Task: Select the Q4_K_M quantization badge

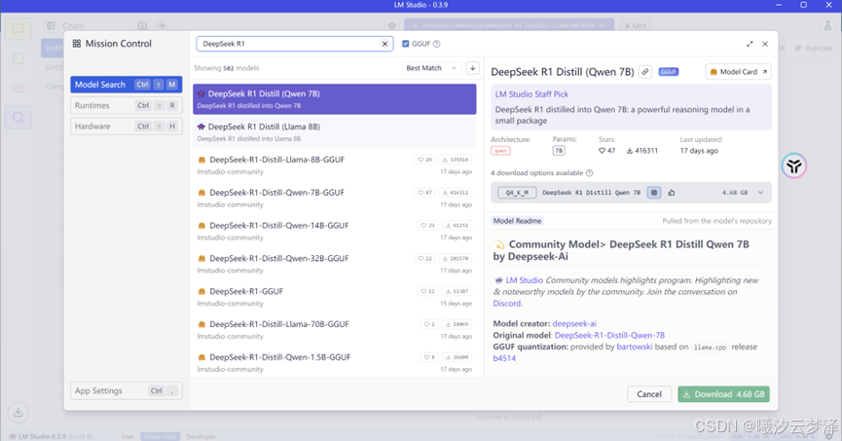Action: [517, 193]
